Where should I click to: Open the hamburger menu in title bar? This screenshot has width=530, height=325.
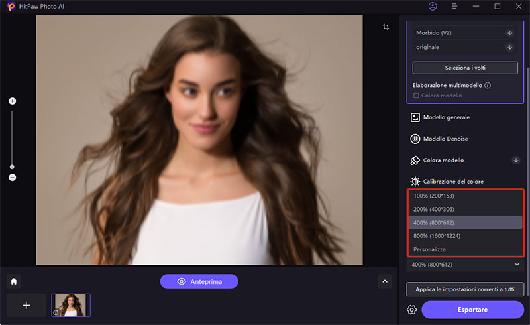[x=454, y=6]
